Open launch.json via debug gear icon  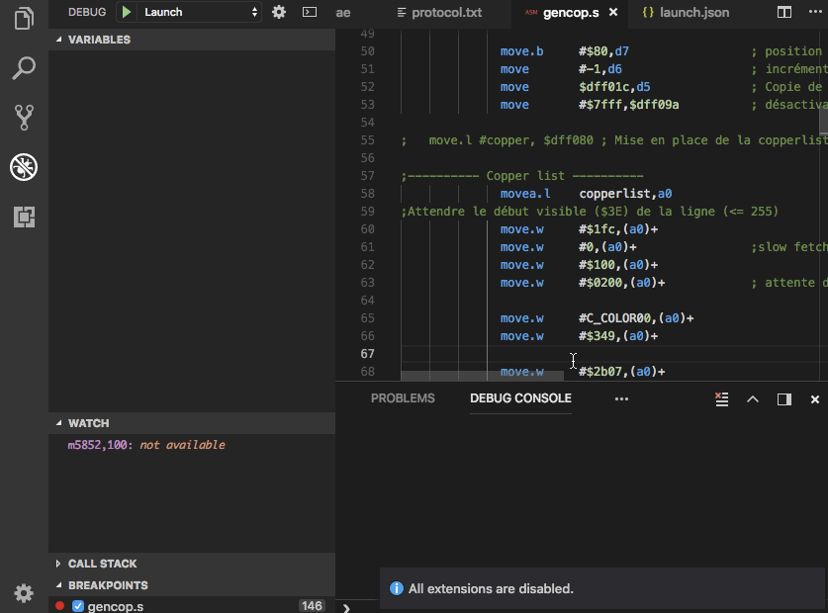pos(279,12)
